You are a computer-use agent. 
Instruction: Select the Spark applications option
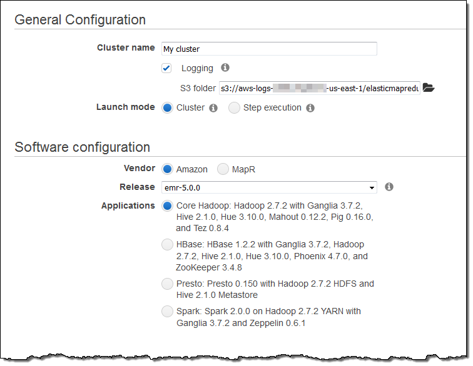(167, 311)
